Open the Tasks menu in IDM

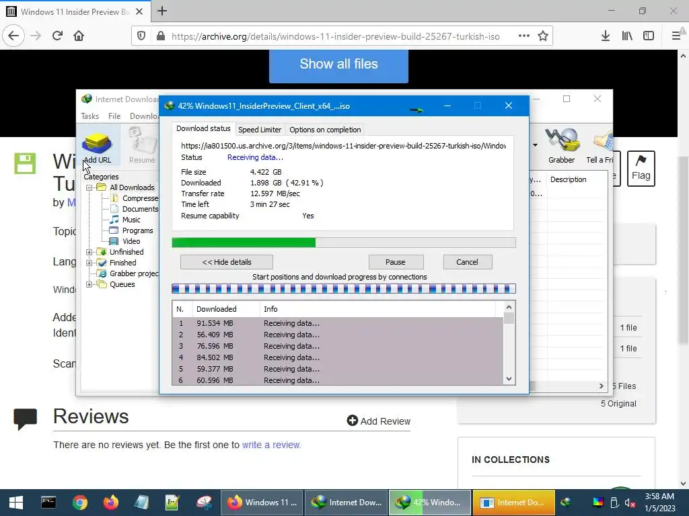click(x=89, y=116)
